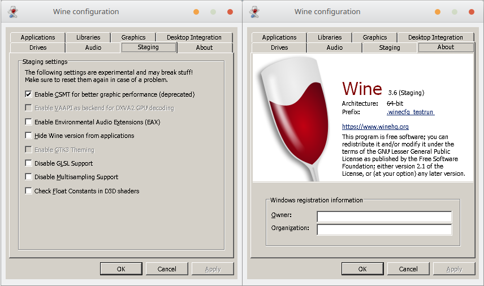Open Audio tab in left window
Image resolution: width=484 pixels, height=286 pixels.
coord(93,47)
